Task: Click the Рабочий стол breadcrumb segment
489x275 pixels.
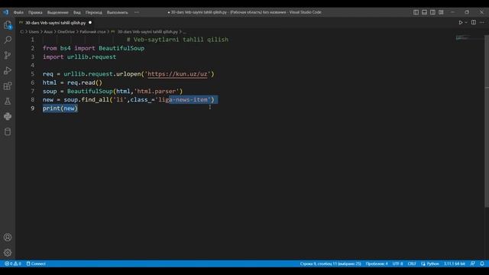Action: 92,32
